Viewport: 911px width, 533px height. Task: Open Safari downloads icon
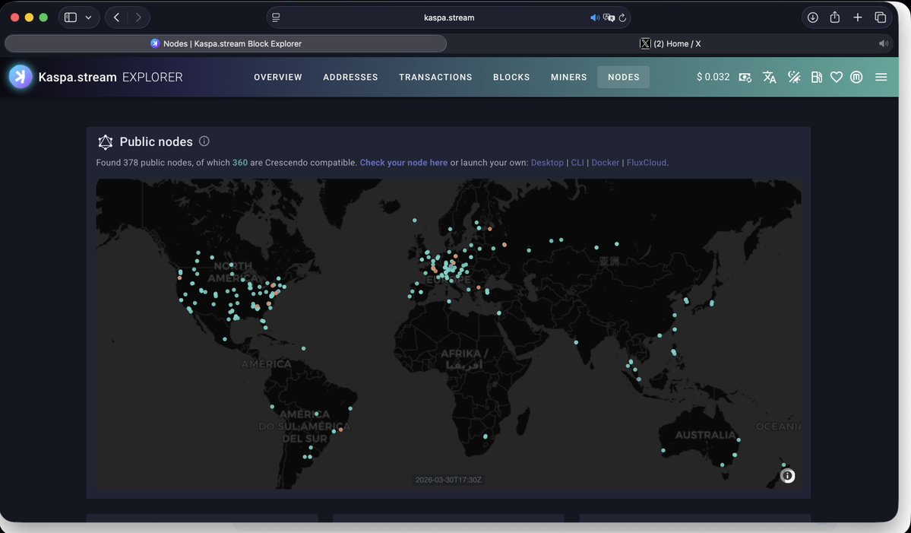click(813, 17)
